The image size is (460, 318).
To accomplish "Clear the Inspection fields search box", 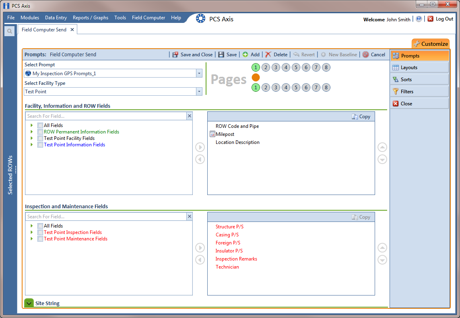I will pyautogui.click(x=190, y=217).
